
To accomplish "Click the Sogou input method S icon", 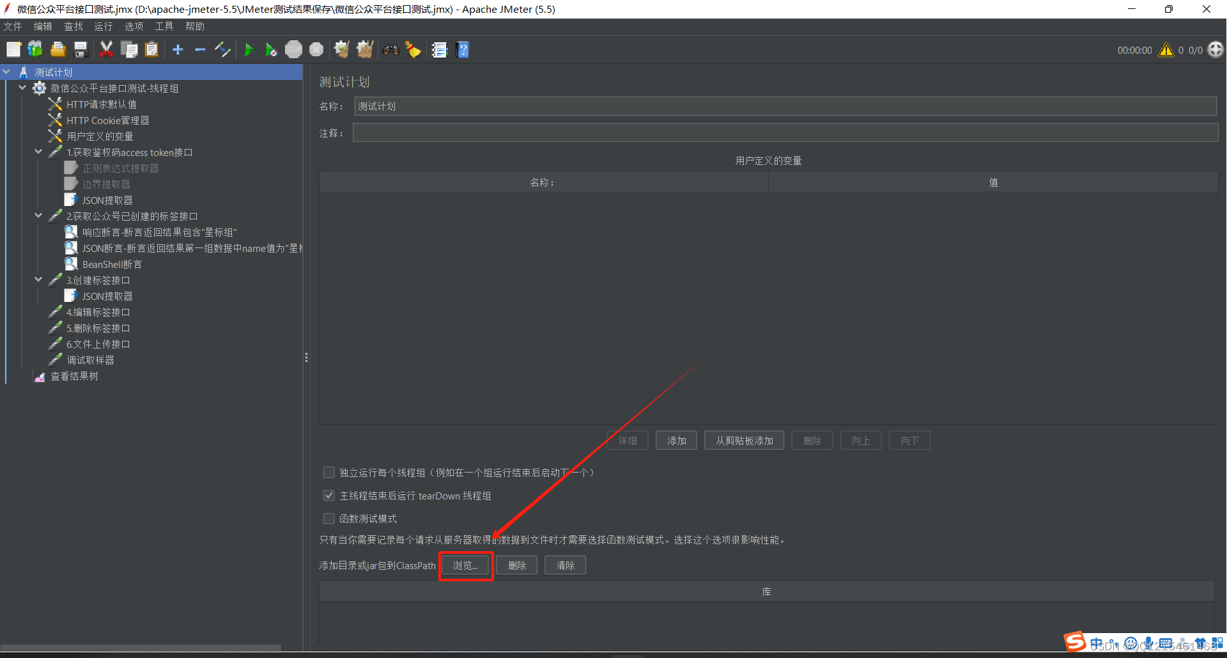I will [1075, 641].
